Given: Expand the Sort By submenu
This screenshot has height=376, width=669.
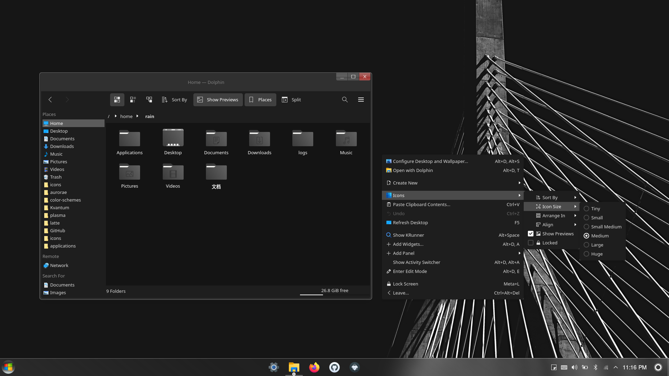Looking at the screenshot, I should (552, 197).
